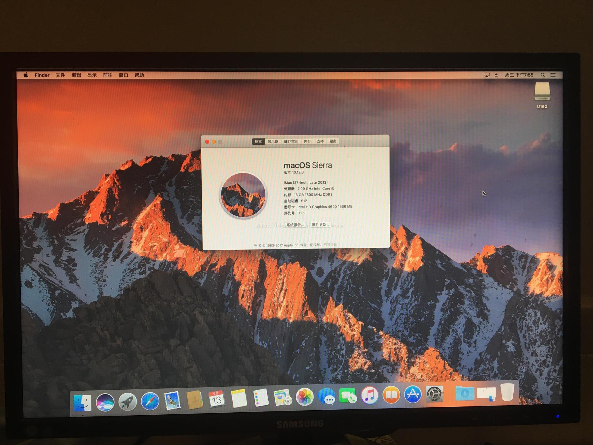593x445 pixels.
Task: Click the 软件更新 button
Action: 320,225
